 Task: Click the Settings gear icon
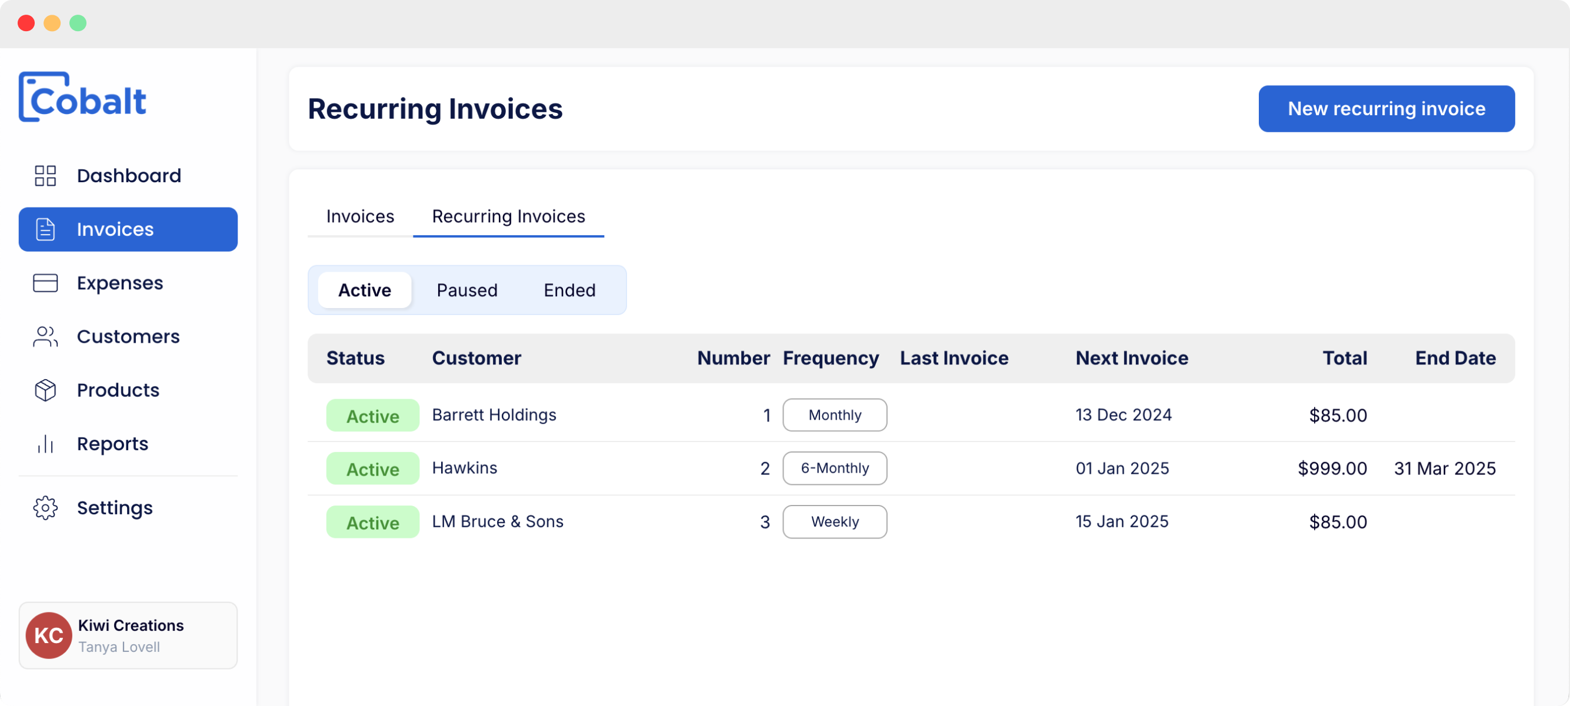pos(44,508)
